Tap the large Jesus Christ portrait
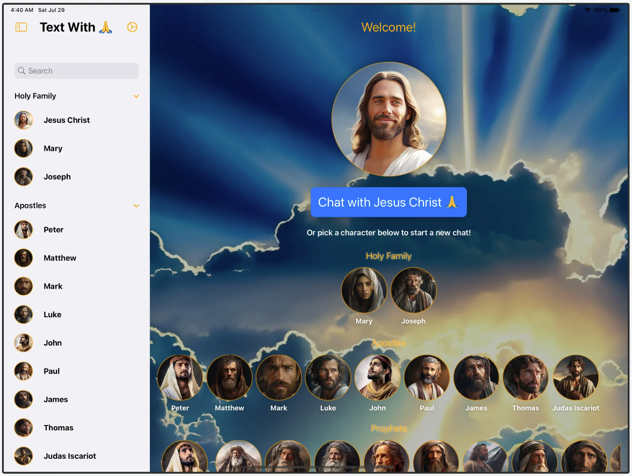Screen dimensions: 632x476 tap(389, 119)
